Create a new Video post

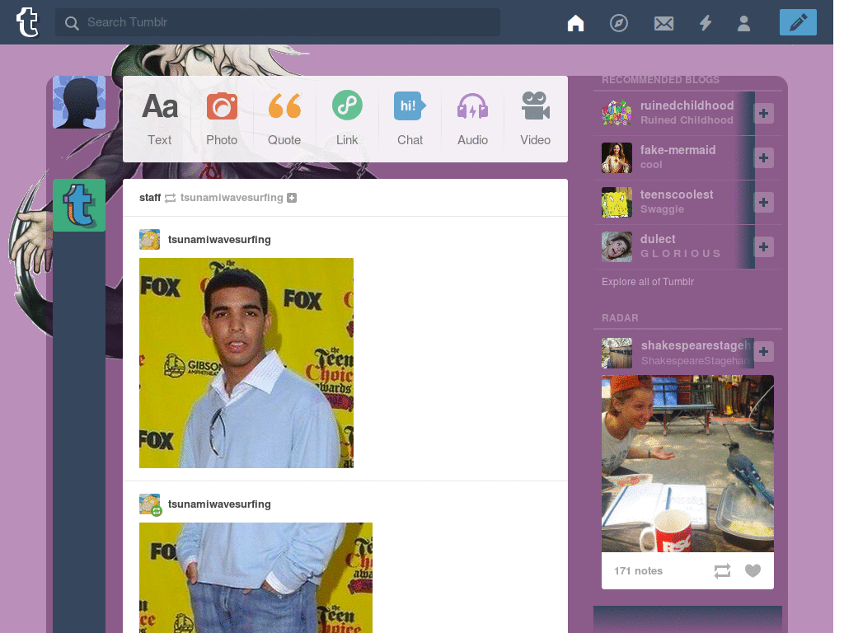click(535, 119)
